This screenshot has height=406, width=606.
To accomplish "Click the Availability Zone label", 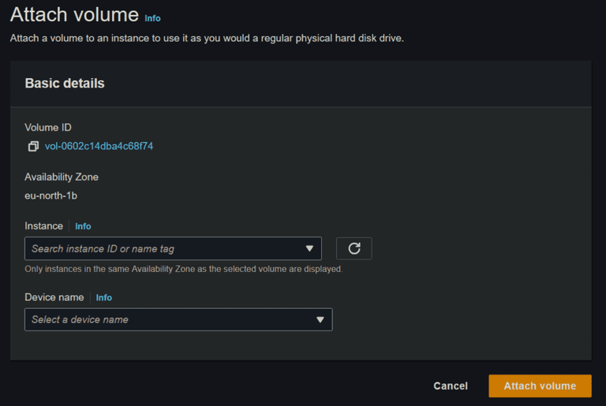I will [62, 177].
